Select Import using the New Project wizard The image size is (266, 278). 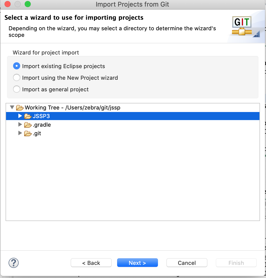pos(16,78)
